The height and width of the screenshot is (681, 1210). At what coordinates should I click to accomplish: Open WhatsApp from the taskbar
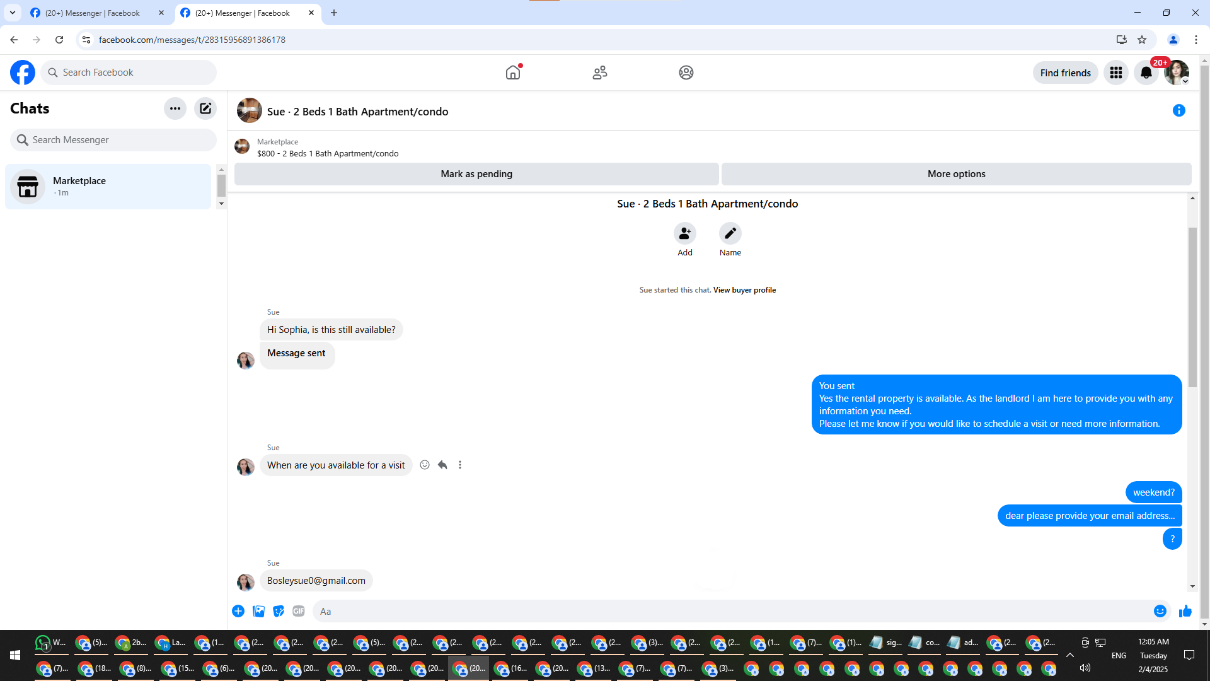(50, 643)
